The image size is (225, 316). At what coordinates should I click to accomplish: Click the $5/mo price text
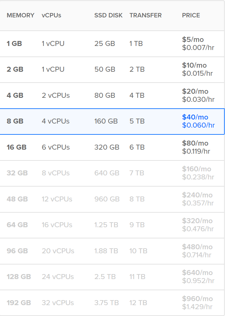(x=193, y=39)
